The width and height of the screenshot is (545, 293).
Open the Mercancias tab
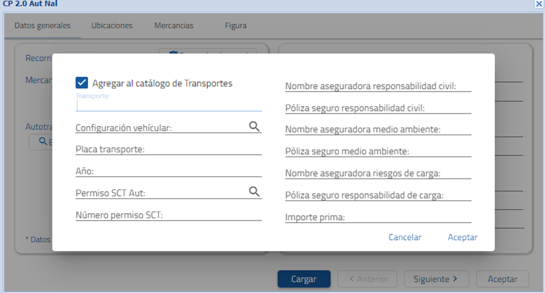174,26
